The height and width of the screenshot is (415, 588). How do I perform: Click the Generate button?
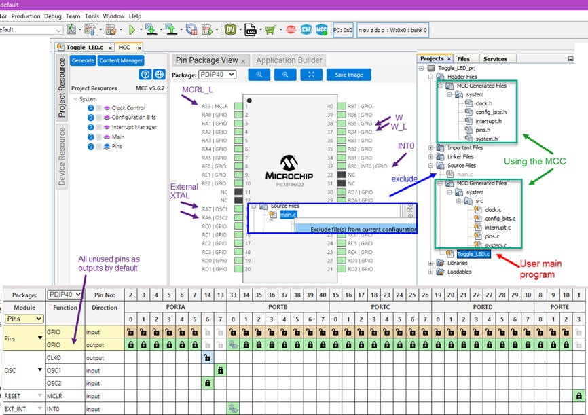[x=83, y=60]
